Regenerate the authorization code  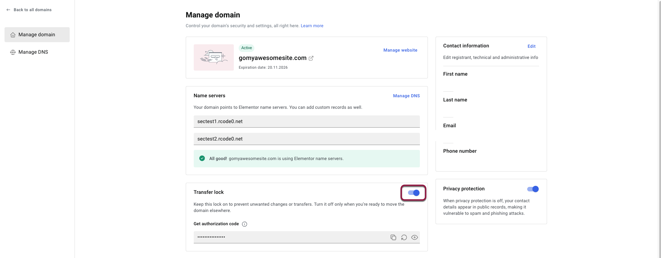tap(404, 237)
